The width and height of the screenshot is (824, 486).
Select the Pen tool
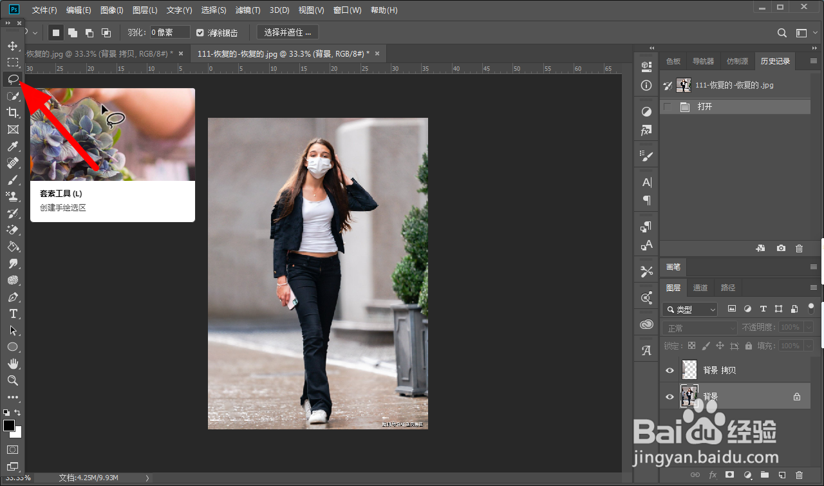(x=12, y=297)
